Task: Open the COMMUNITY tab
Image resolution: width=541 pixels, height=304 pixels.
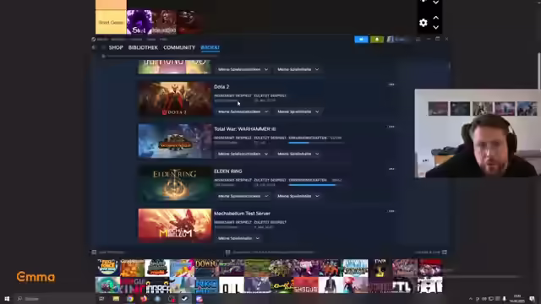Action: (x=179, y=47)
